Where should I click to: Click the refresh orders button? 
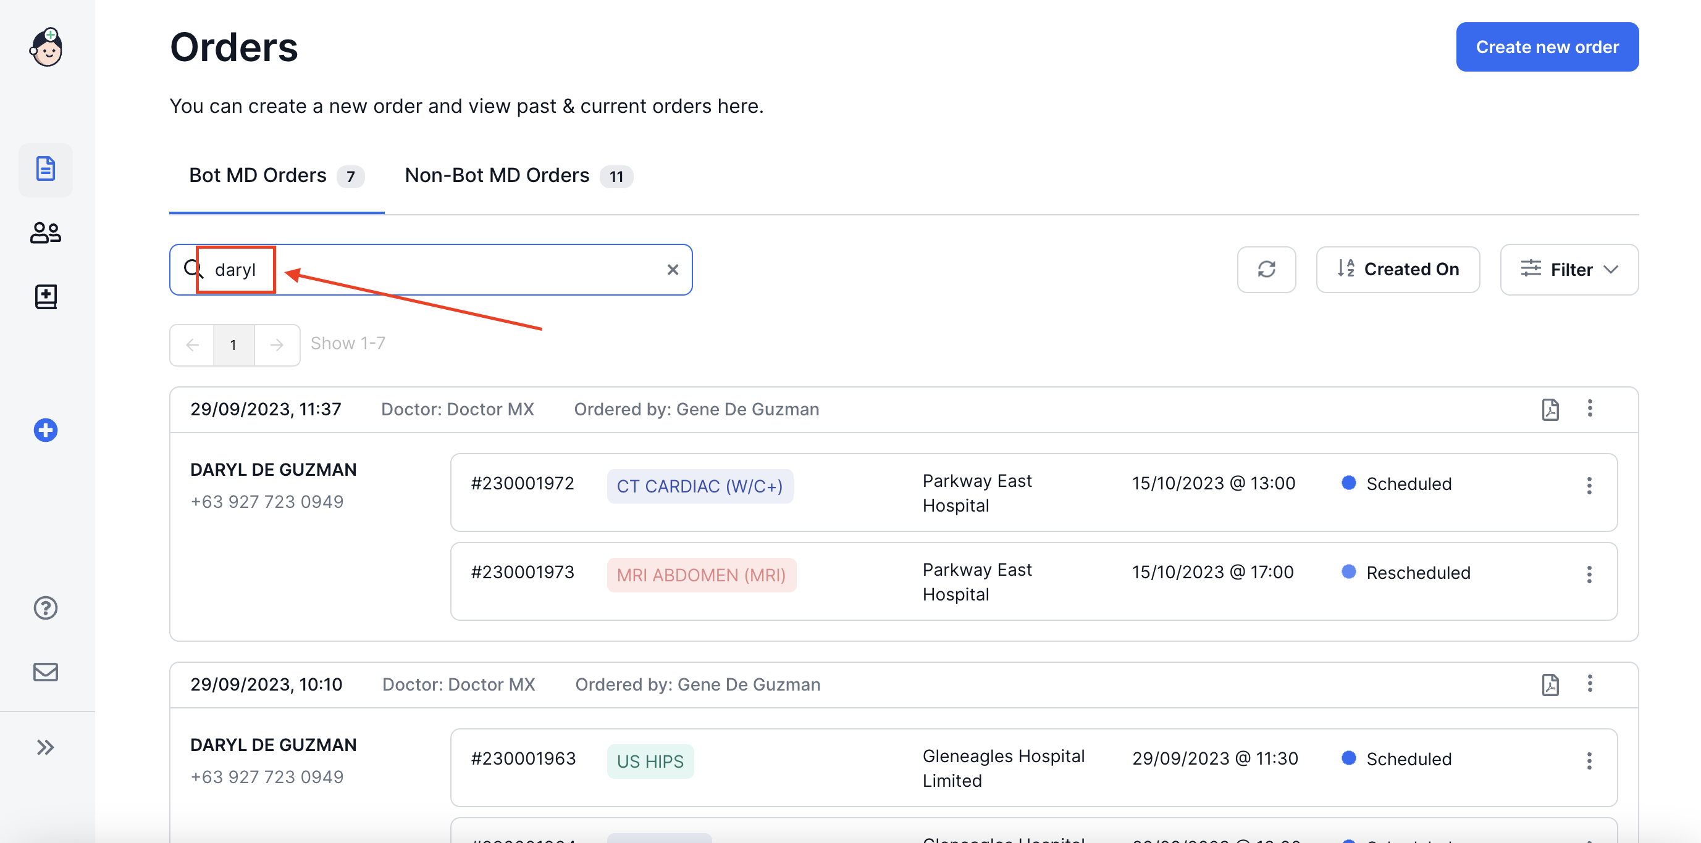click(1266, 269)
